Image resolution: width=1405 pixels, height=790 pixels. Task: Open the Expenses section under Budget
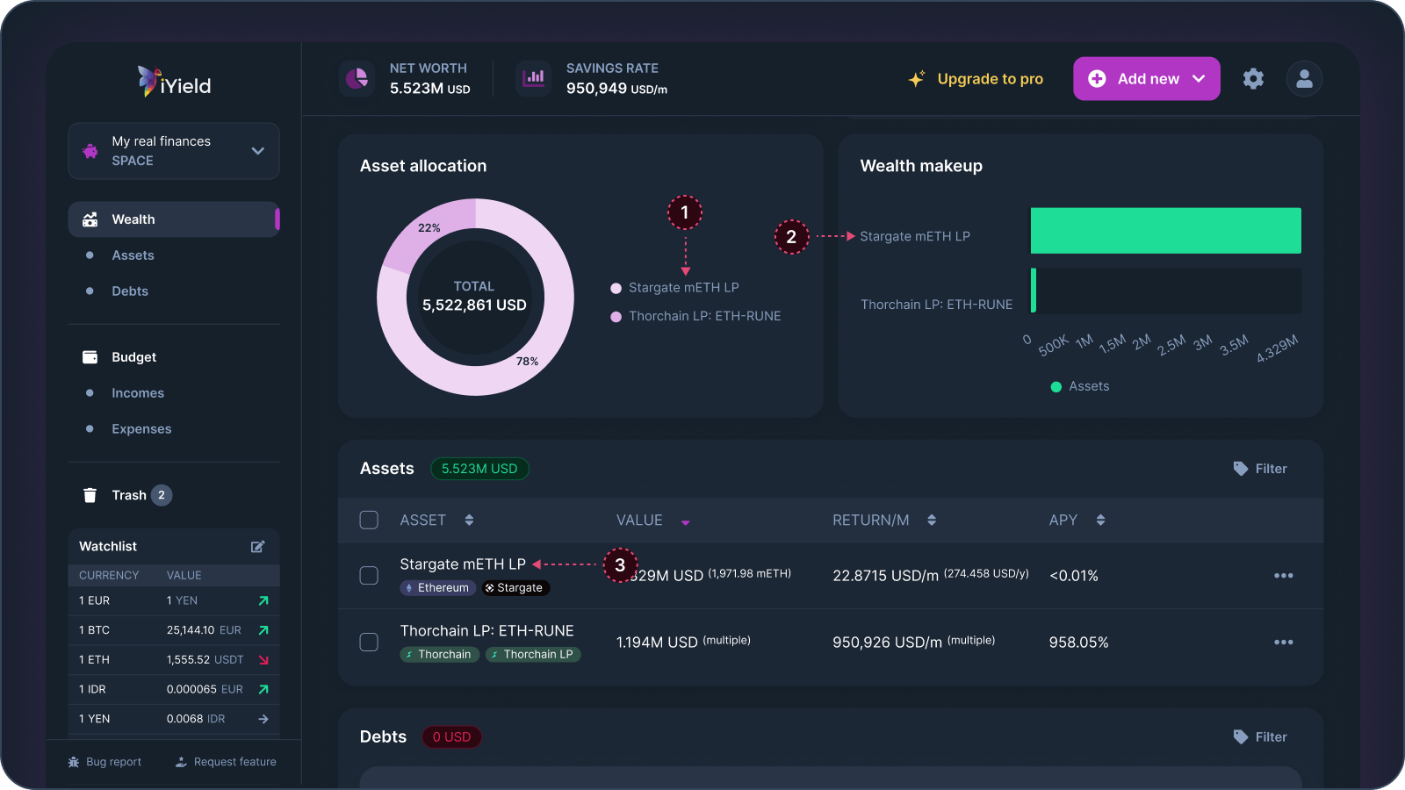(x=141, y=428)
